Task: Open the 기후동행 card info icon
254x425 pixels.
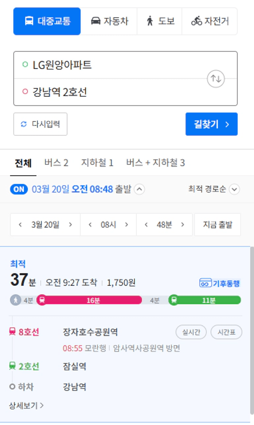Action: tap(219, 283)
